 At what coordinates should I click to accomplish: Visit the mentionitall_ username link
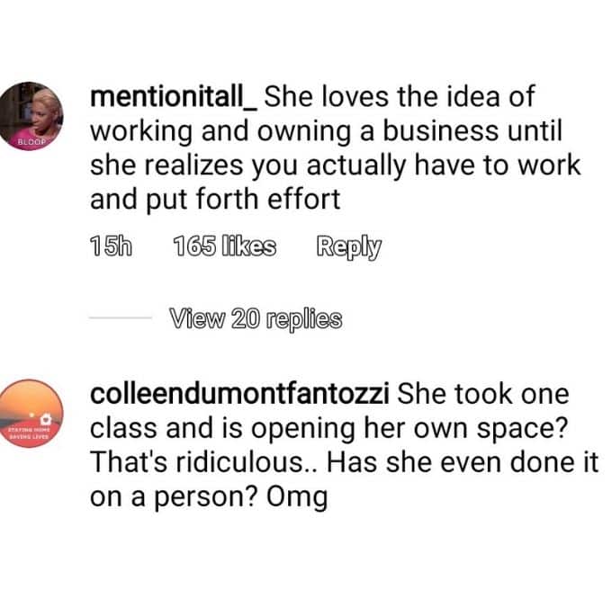point(174,96)
